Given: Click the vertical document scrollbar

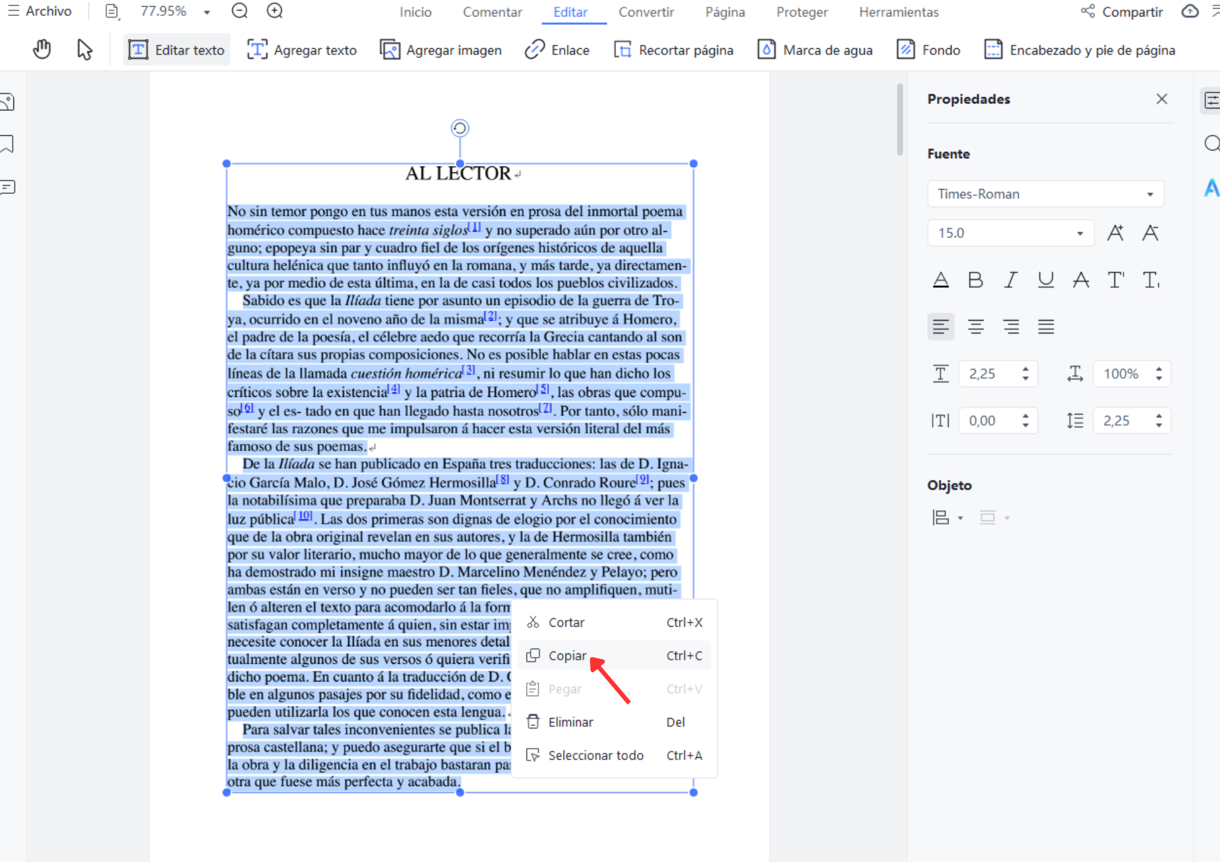Looking at the screenshot, I should tap(900, 119).
